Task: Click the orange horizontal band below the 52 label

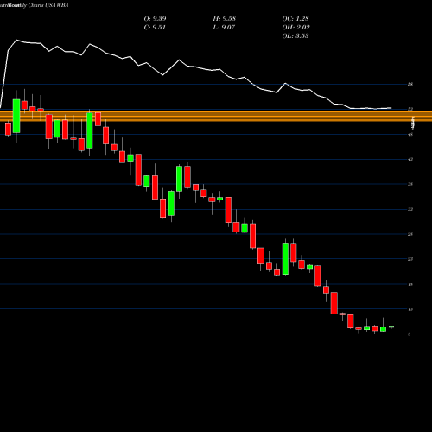Action: click(216, 117)
